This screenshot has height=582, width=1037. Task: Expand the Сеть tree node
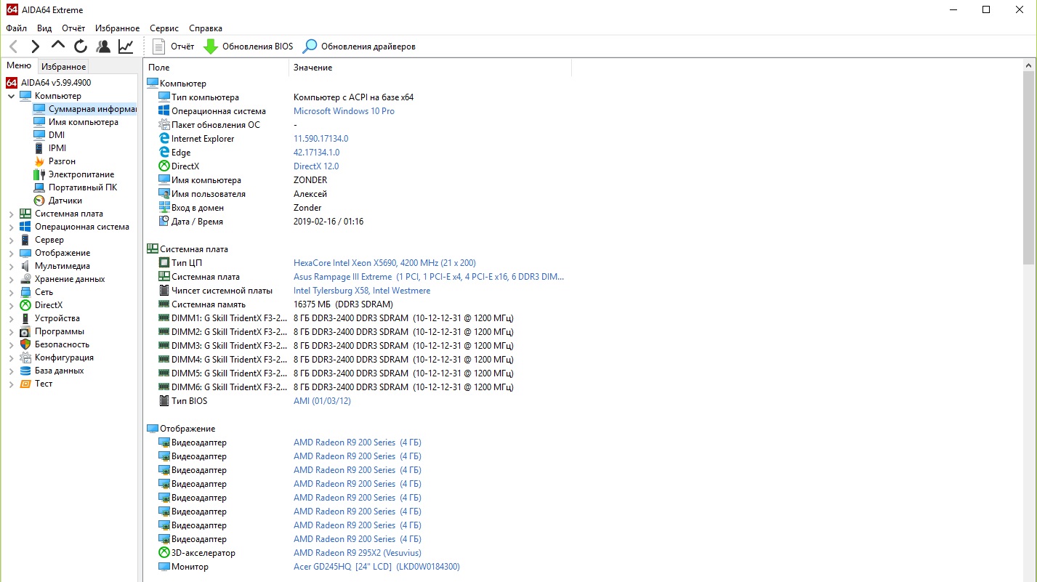click(x=11, y=292)
